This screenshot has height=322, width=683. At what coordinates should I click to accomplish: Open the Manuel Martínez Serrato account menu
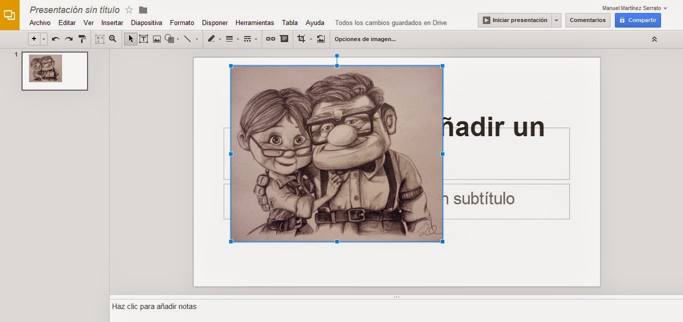[x=634, y=8]
